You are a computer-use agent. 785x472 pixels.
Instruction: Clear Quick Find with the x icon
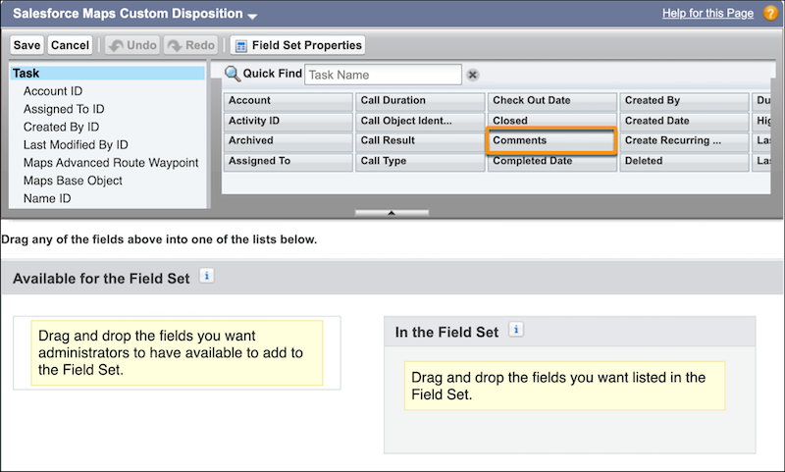click(472, 76)
